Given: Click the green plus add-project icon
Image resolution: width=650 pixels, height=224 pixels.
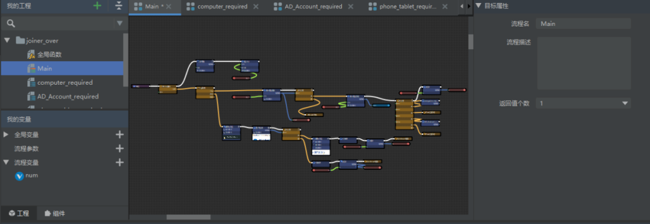Looking at the screenshot, I should point(97,6).
